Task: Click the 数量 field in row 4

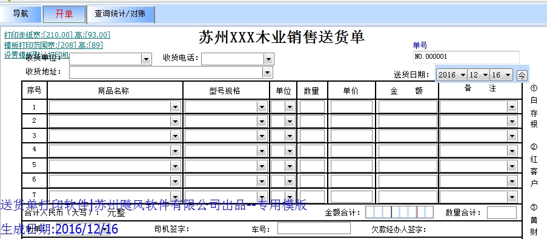Action: pyautogui.click(x=312, y=151)
